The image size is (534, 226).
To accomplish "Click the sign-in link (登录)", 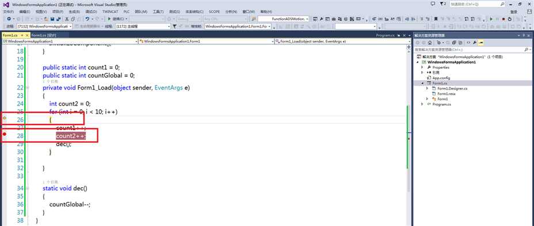I will click(x=513, y=11).
